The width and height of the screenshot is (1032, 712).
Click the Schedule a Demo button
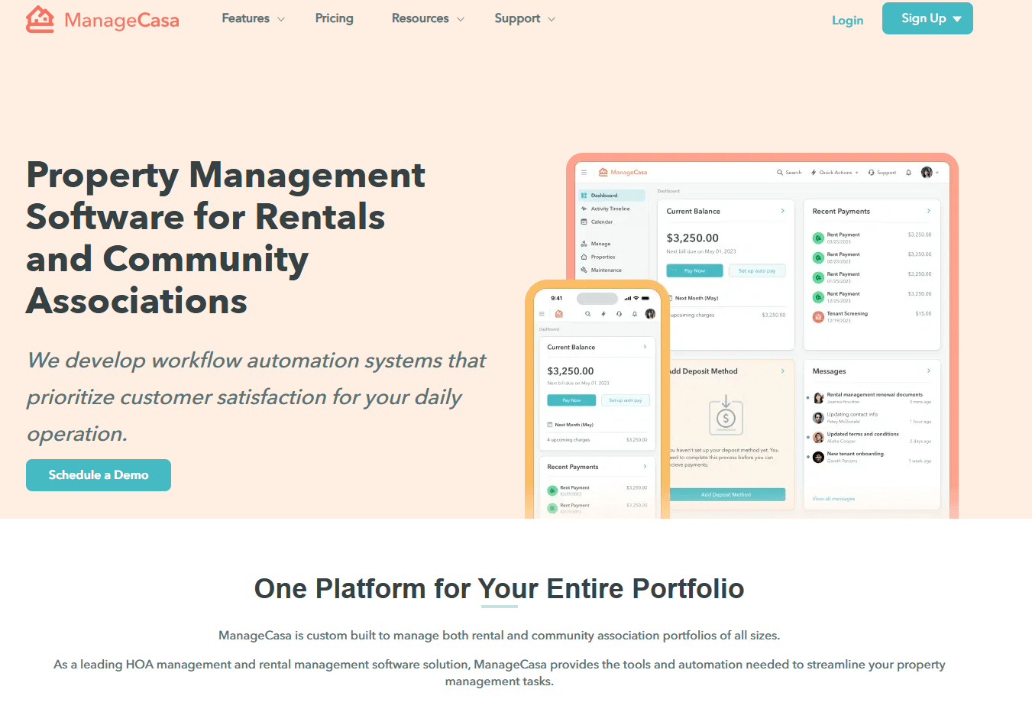[x=98, y=474]
